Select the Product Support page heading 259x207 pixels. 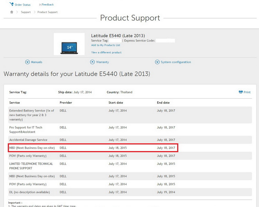[130, 18]
